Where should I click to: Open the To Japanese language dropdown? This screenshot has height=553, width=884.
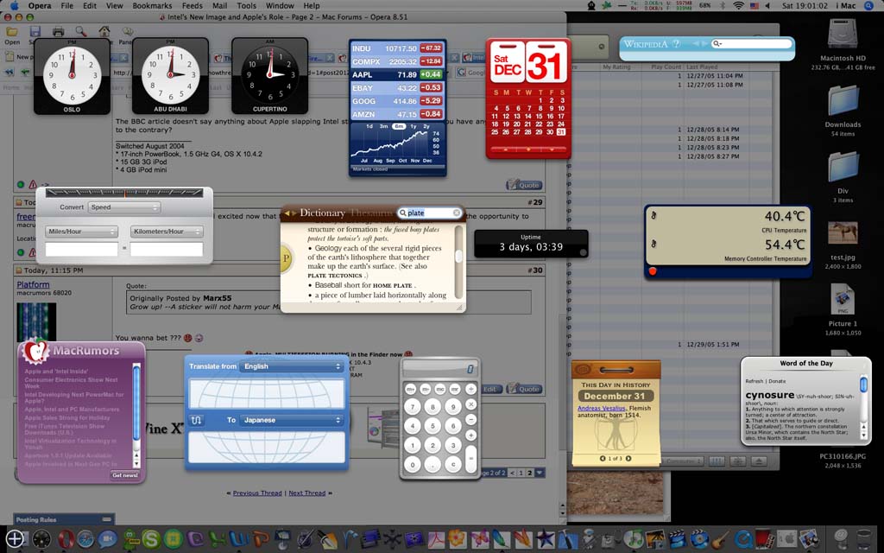291,421
